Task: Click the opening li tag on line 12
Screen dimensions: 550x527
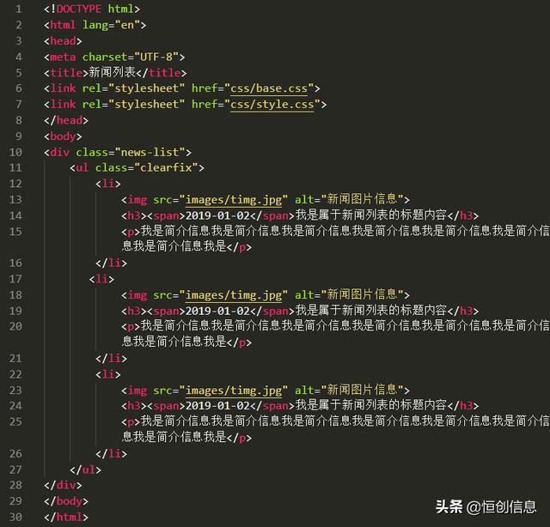Action: tap(108, 184)
